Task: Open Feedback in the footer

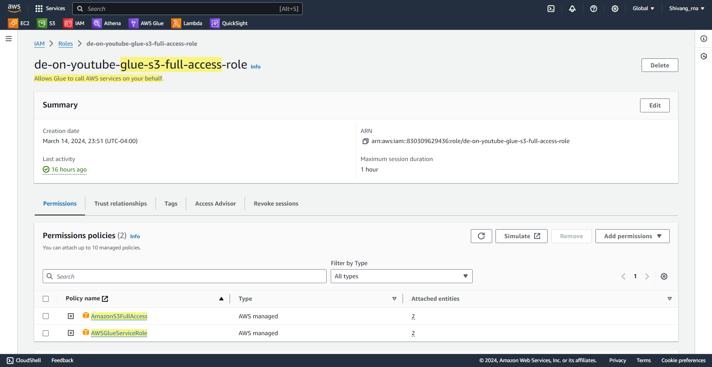Action: [63, 360]
